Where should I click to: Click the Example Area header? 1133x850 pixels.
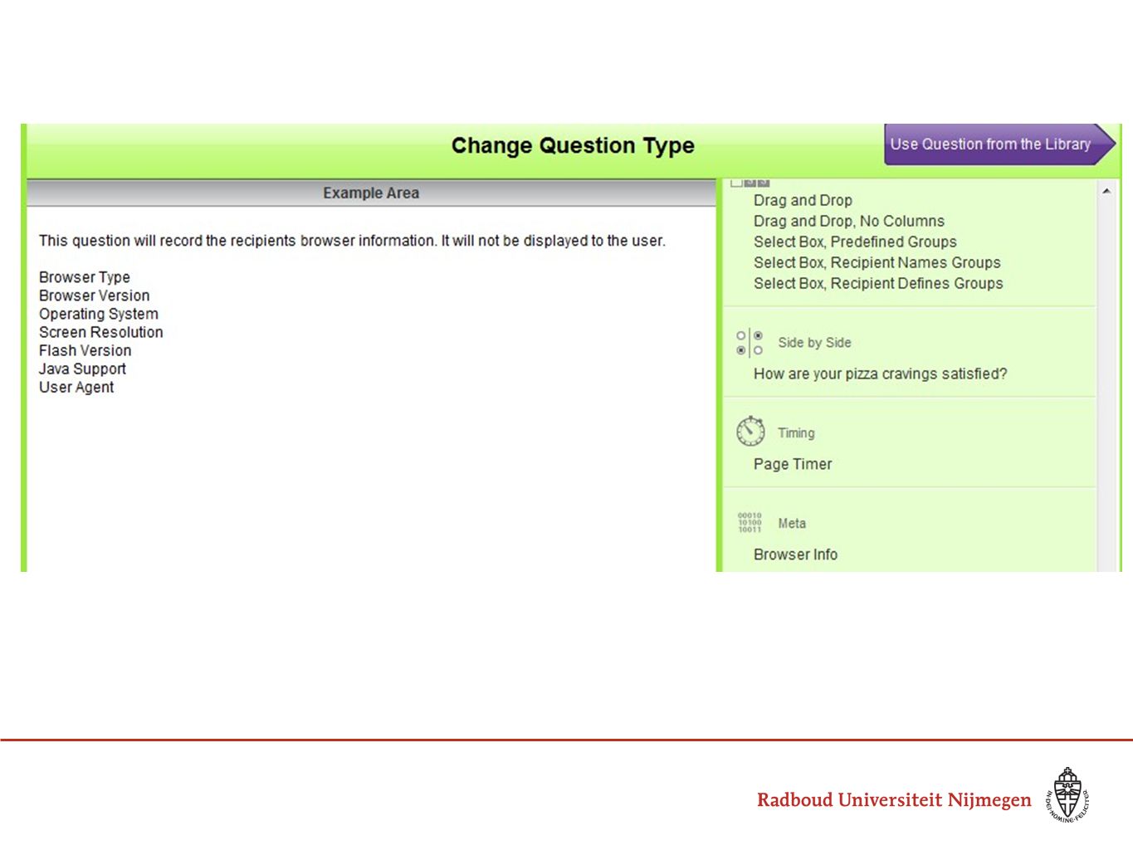click(x=371, y=193)
